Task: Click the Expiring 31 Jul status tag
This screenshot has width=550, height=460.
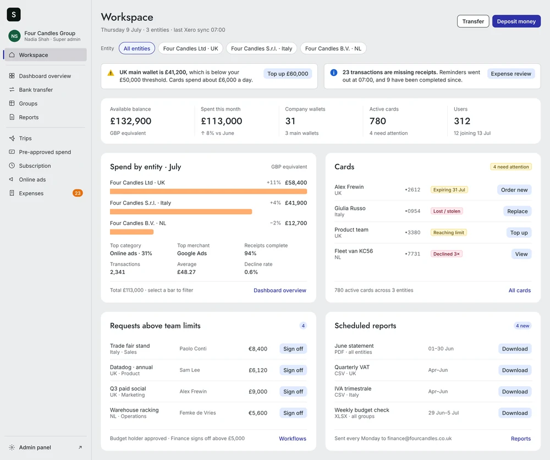Action: tap(449, 190)
